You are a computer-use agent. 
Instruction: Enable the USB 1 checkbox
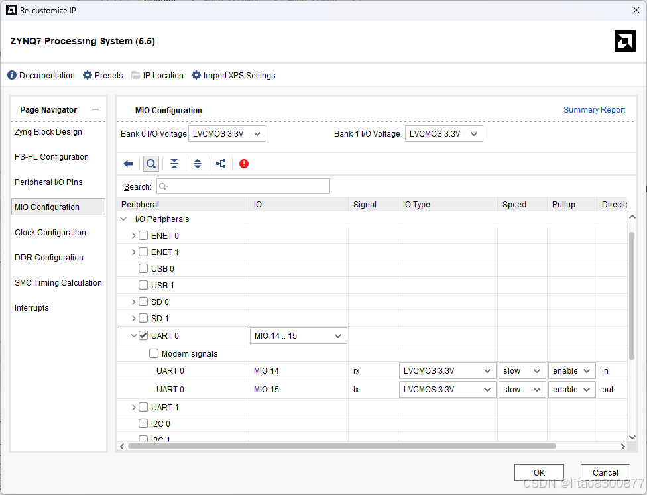(x=143, y=285)
